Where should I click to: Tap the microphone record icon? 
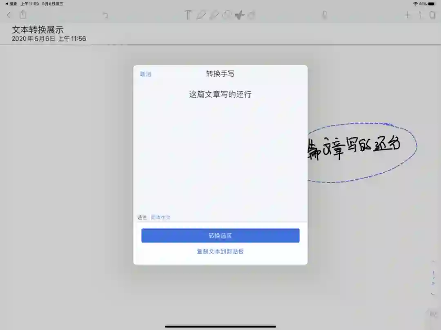click(324, 15)
